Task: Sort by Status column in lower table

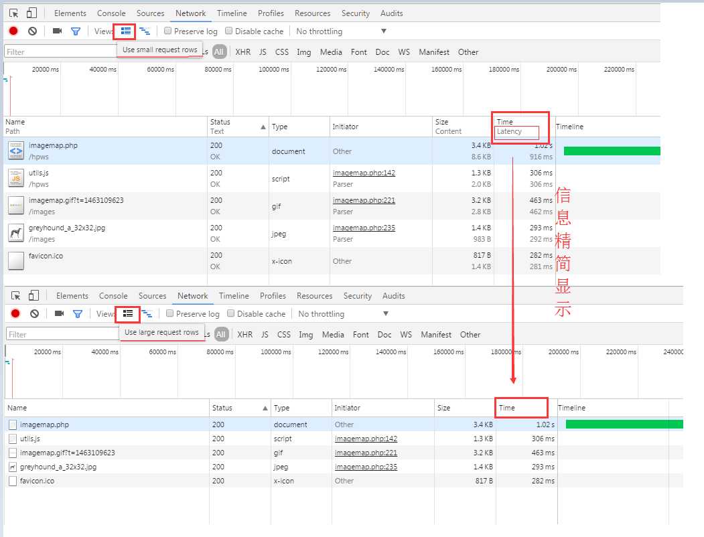Action: click(240, 408)
